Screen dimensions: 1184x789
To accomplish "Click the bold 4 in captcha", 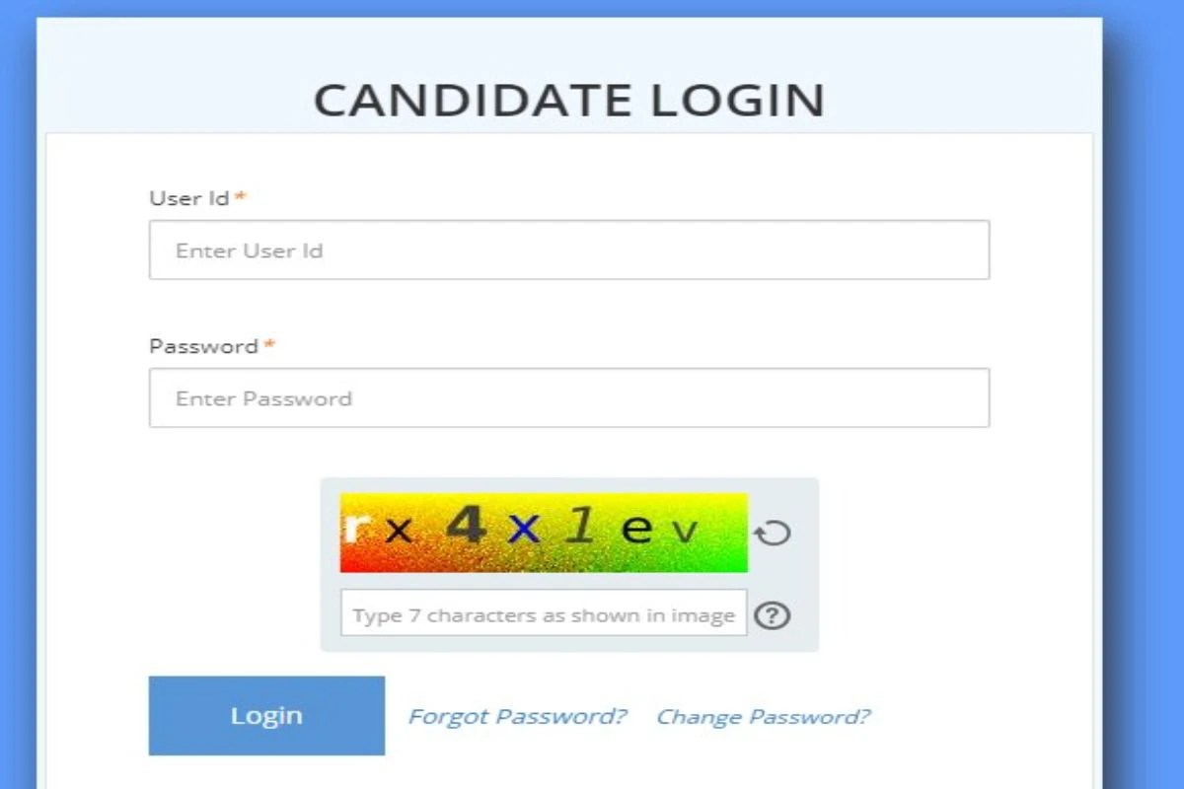I will pyautogui.click(x=466, y=527).
